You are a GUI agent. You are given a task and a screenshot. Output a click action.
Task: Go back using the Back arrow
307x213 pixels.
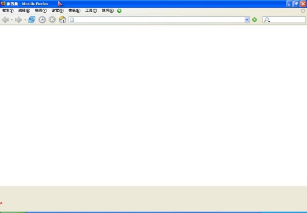coord(5,20)
